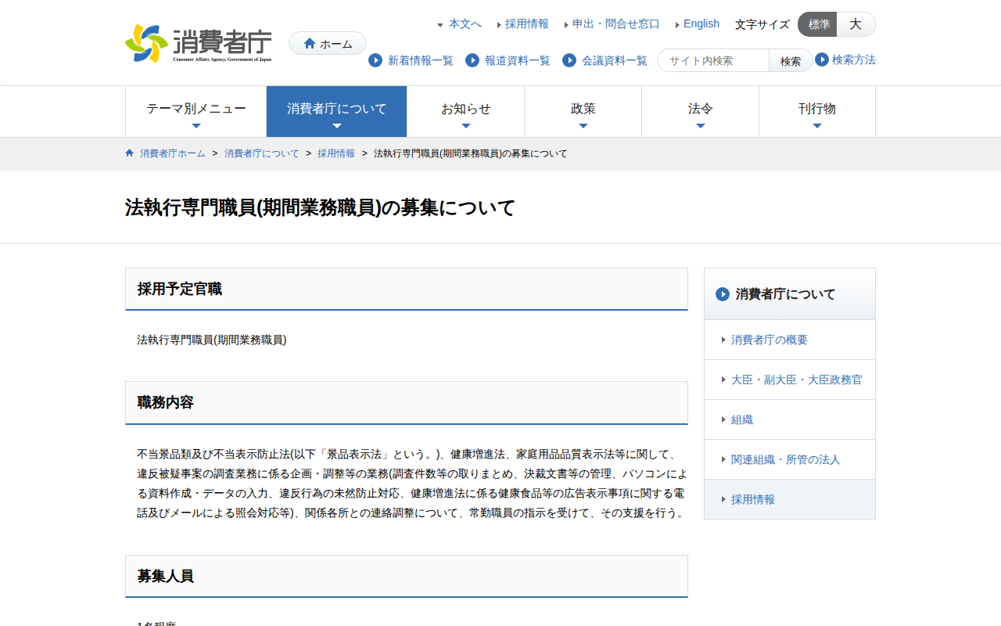Expand the 政策 navigation menu
Screen dimensions: 1001x626
583,111
